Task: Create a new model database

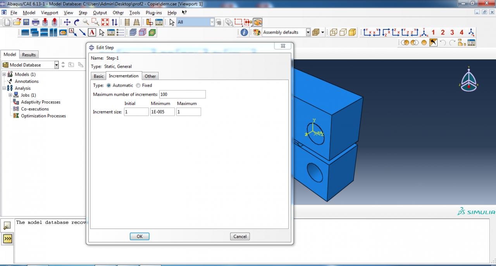Action: click(8, 22)
